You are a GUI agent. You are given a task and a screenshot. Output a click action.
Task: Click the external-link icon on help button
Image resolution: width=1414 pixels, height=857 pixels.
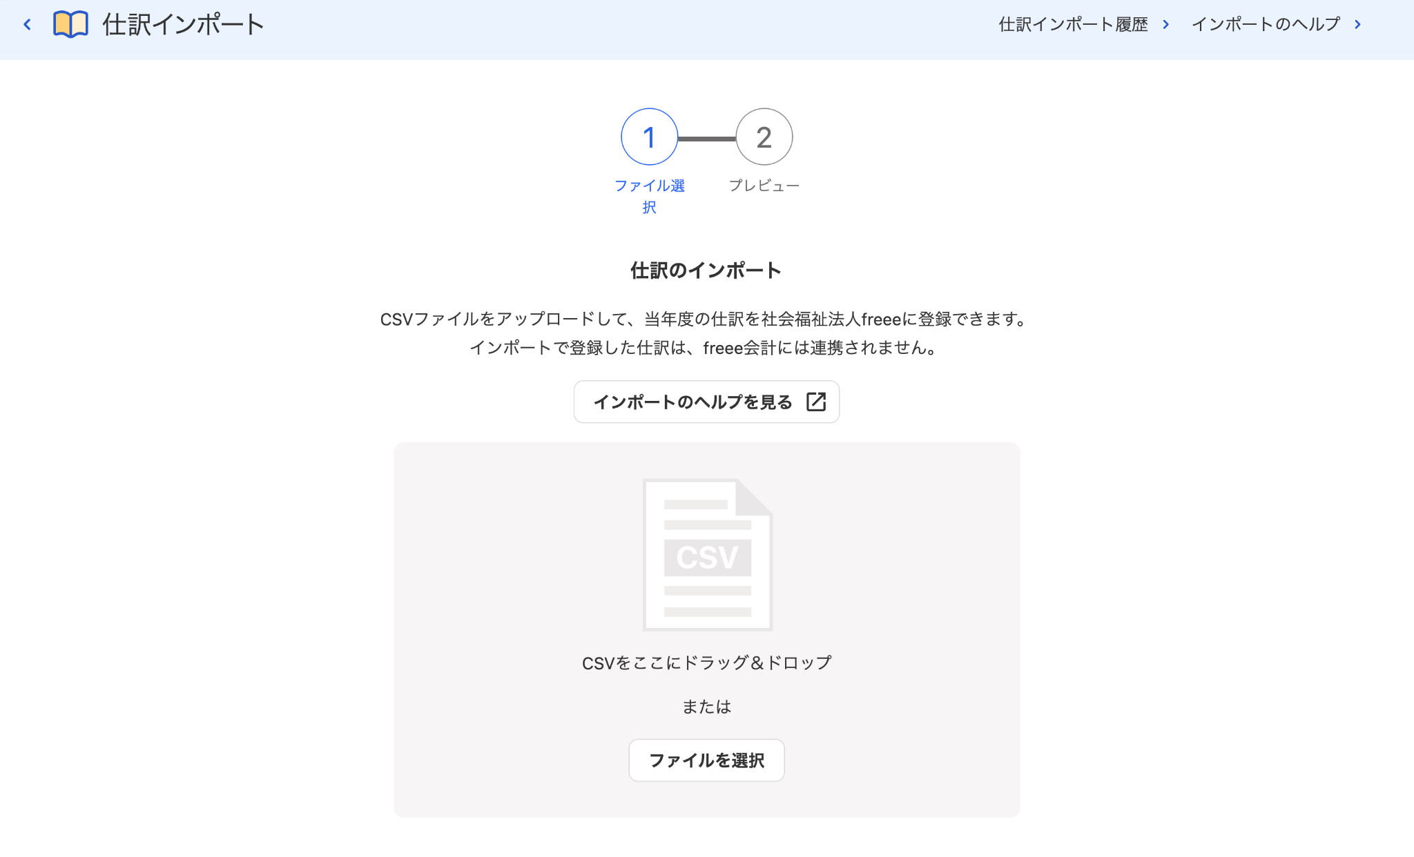coord(816,402)
